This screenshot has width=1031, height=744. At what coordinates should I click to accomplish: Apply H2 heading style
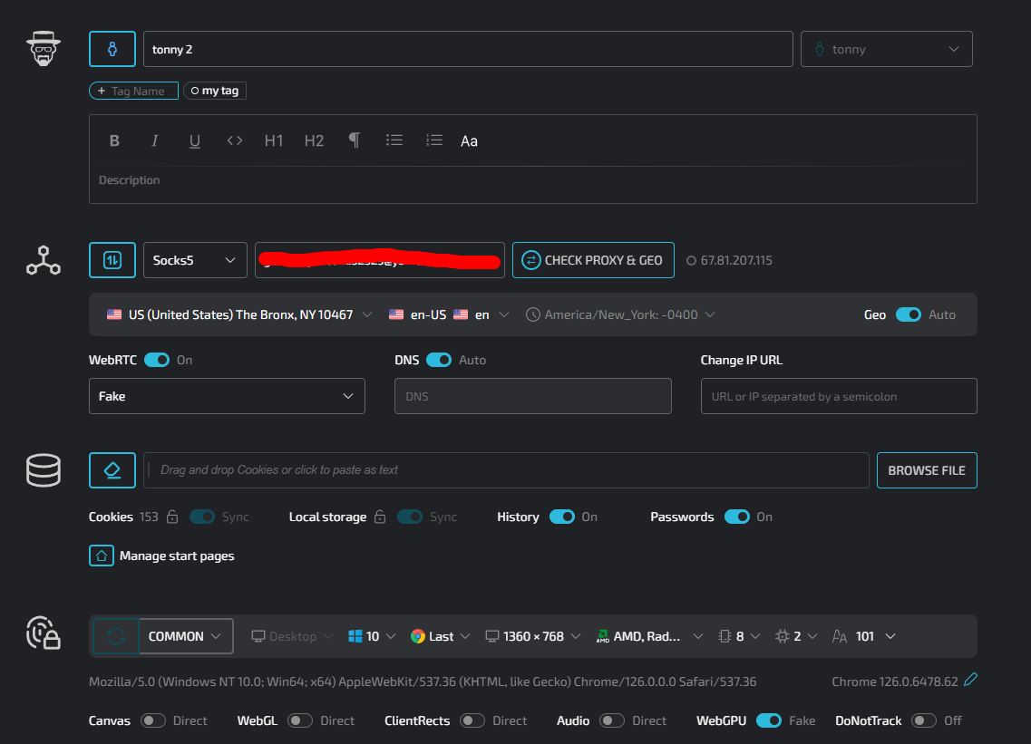point(314,140)
